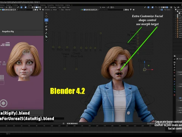Viewport: 182px width, 137px height.
Task: Select the Select Box tool in viewport toolbar
Action: coord(46,13)
